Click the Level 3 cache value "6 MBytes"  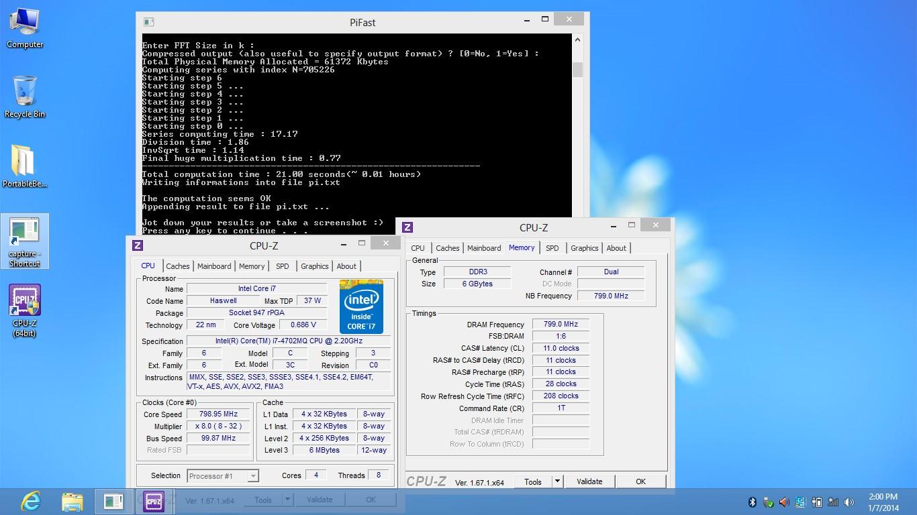[x=324, y=451]
